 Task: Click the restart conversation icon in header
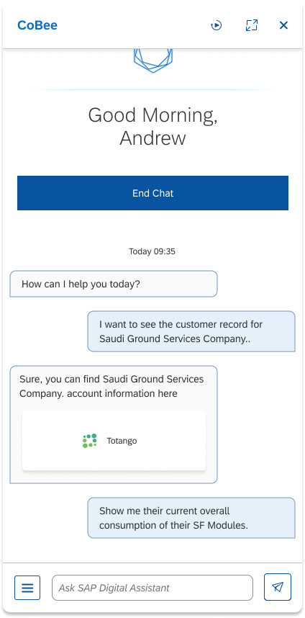[x=216, y=26]
